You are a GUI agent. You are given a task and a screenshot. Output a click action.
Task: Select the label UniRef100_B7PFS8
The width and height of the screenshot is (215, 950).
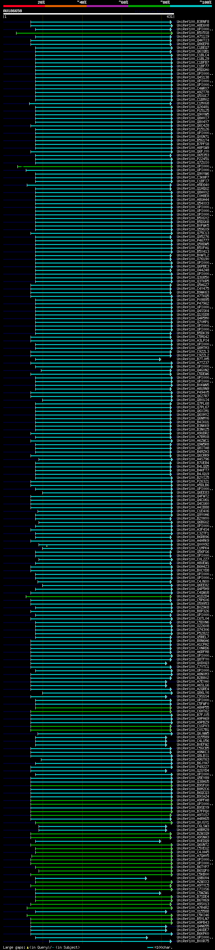point(192,144)
